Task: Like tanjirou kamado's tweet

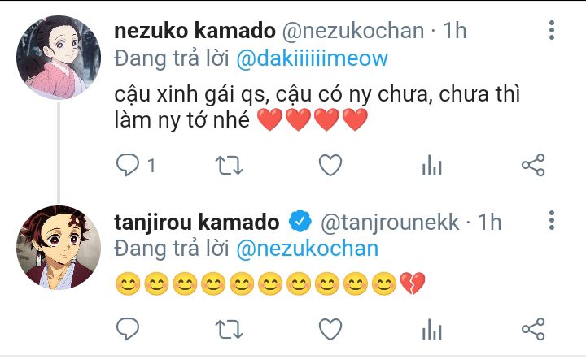Action: 329,329
